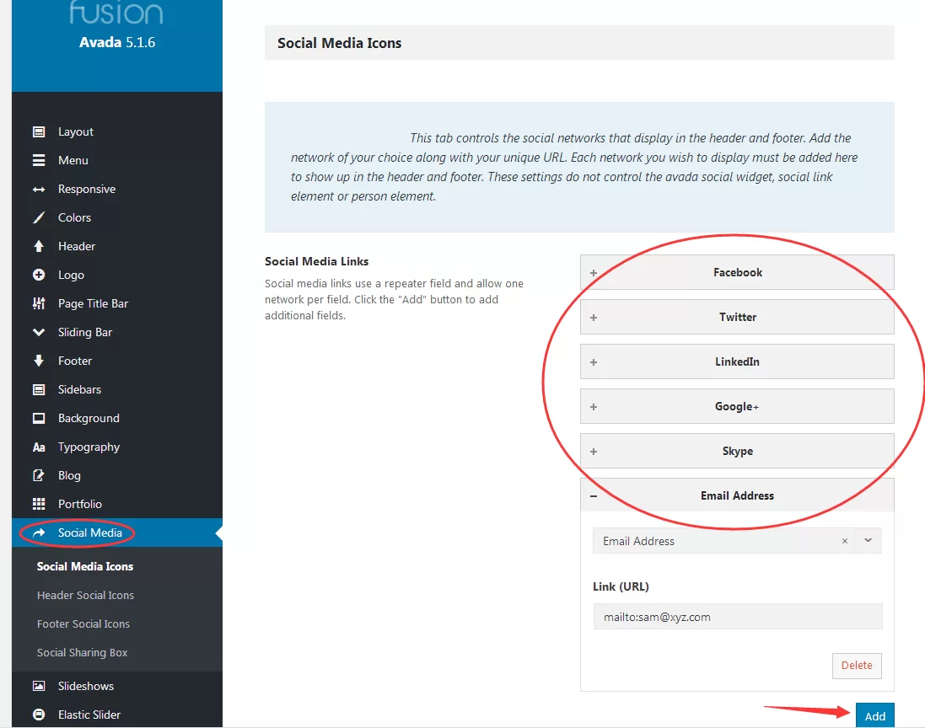The image size is (925, 728).
Task: Click the Blog edit icon
Action: pos(39,476)
